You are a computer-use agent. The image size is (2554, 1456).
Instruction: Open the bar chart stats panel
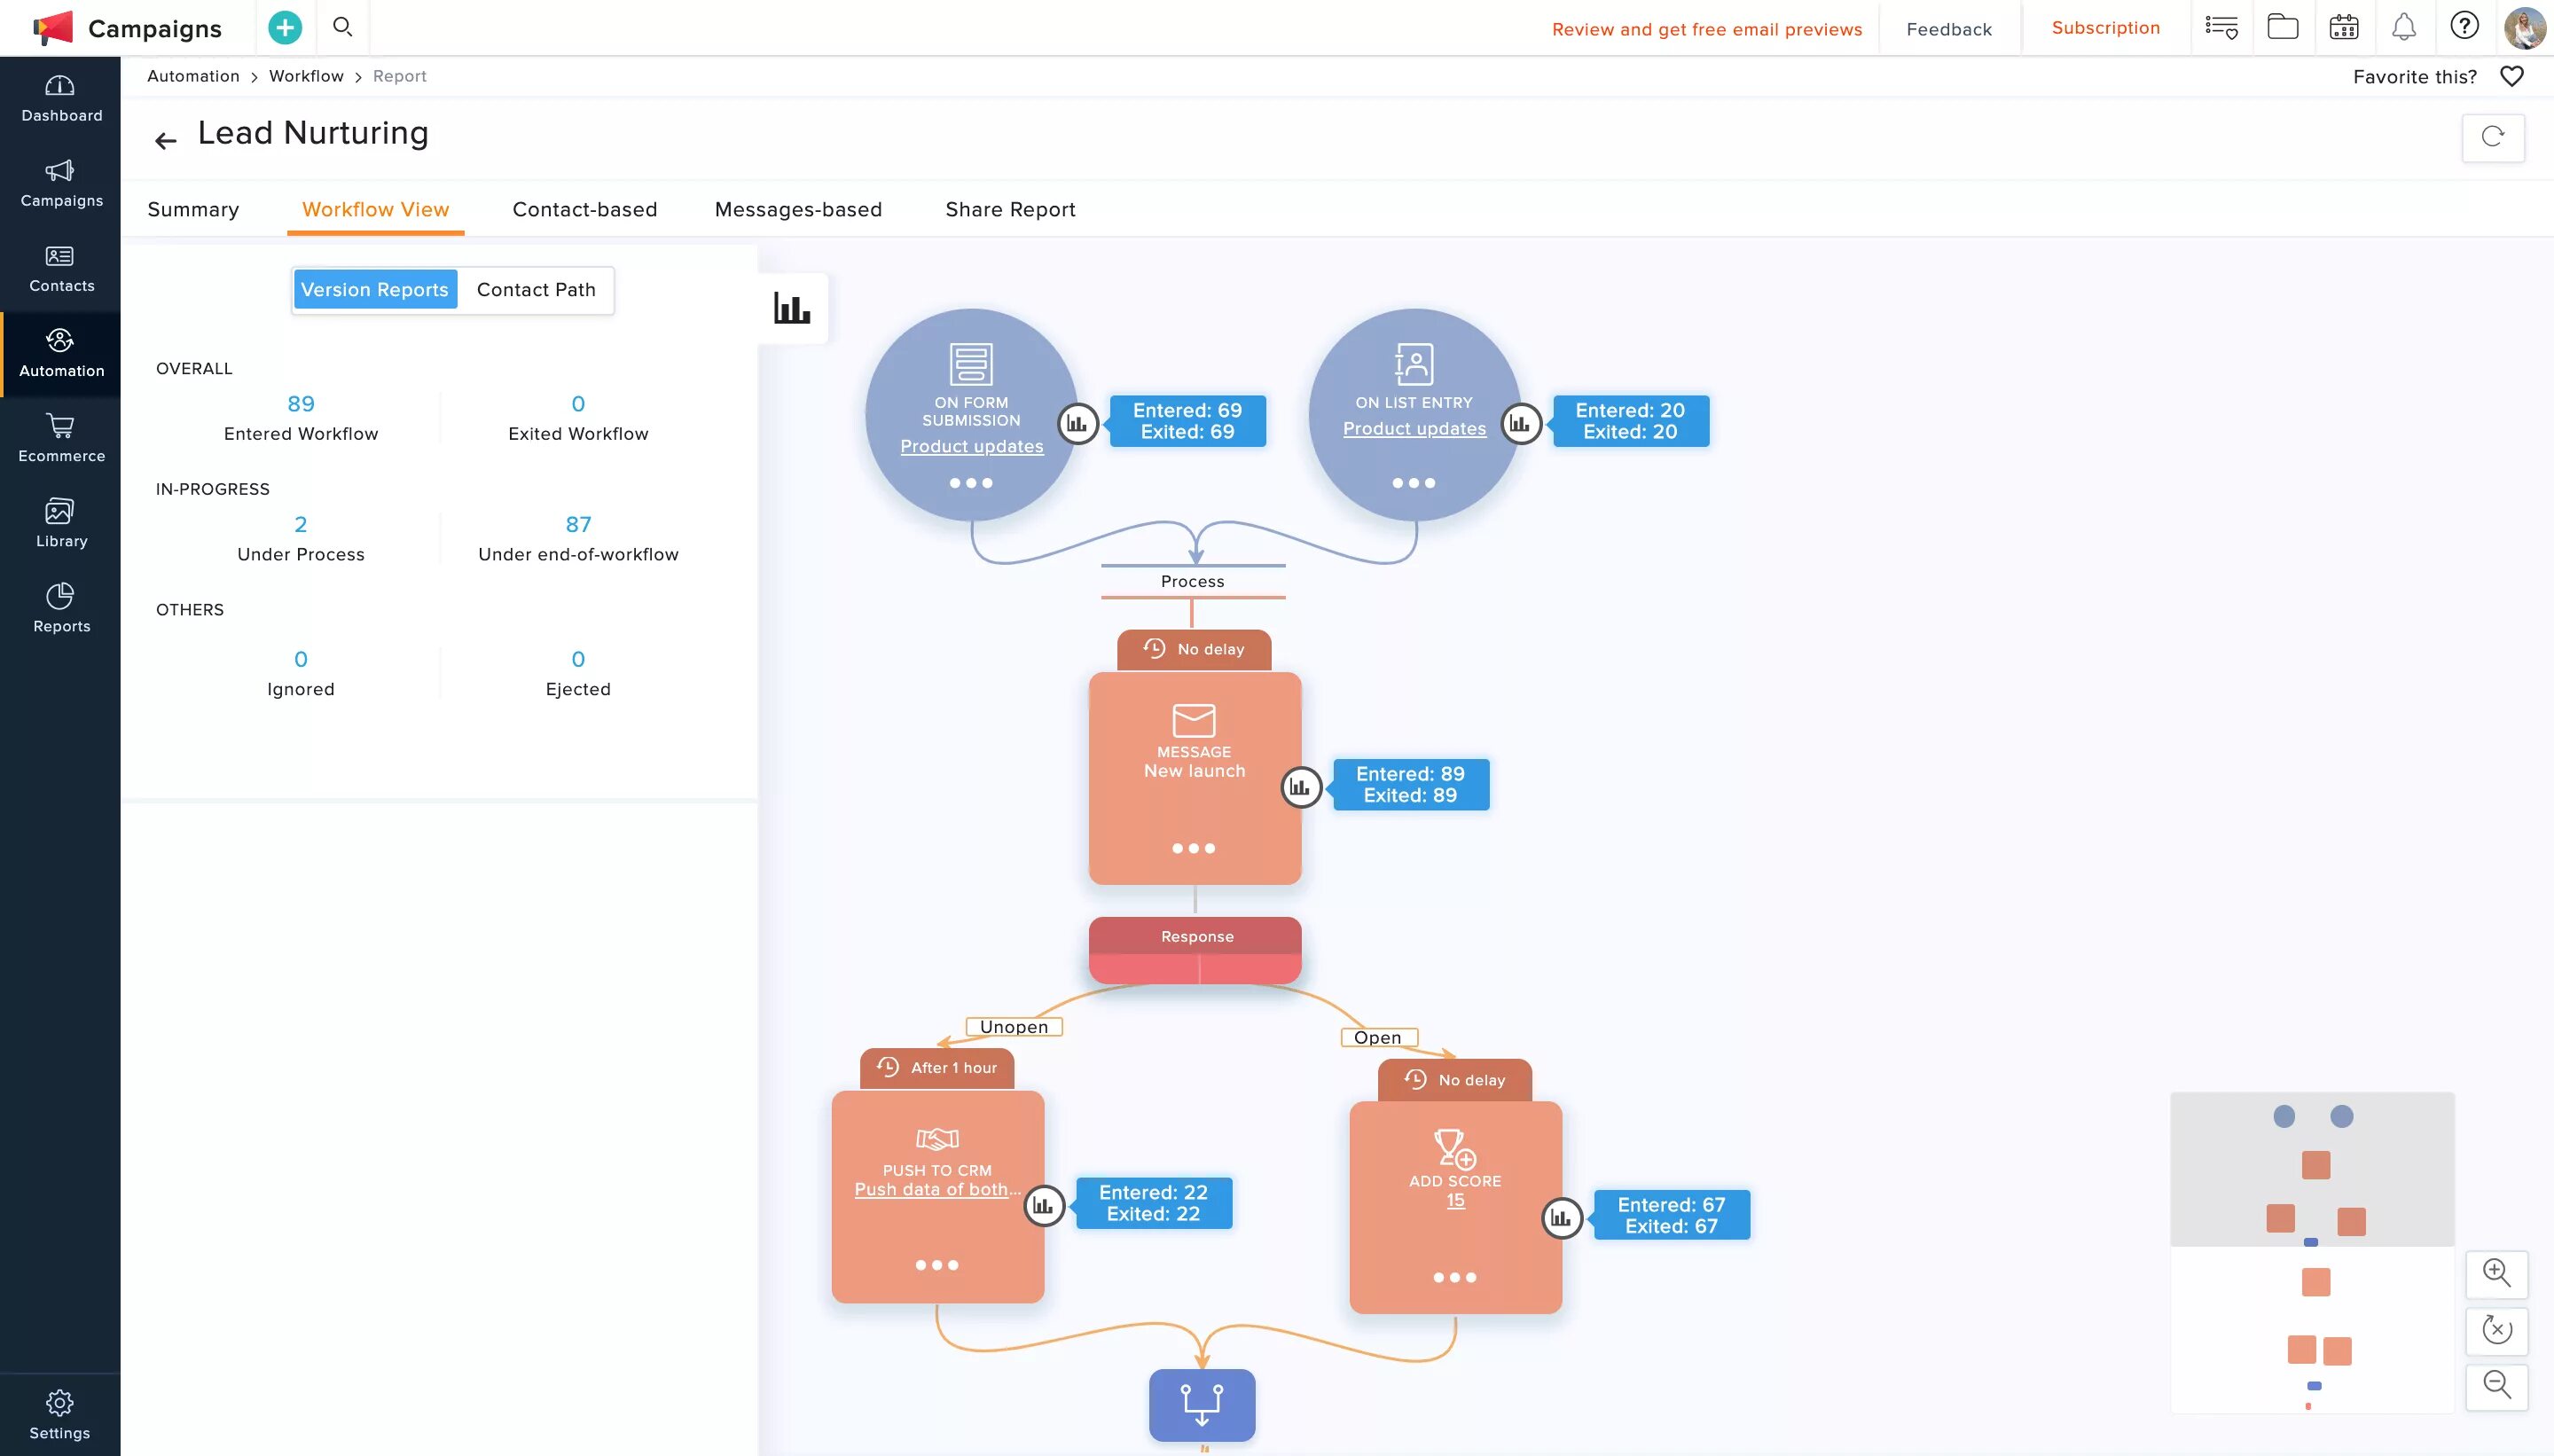click(x=792, y=308)
